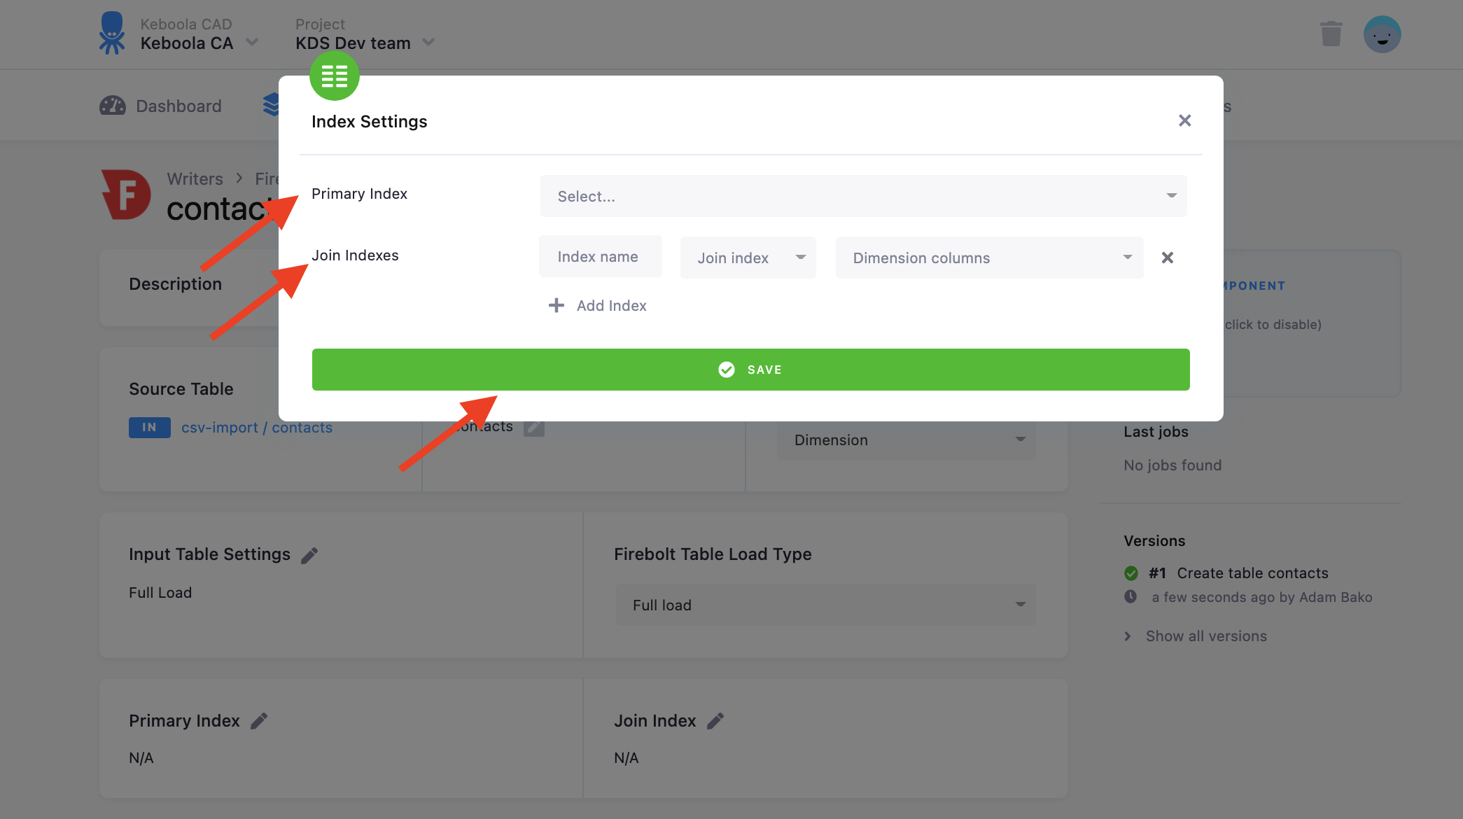This screenshot has height=819, width=1463.
Task: Click the green table icon atop dialog
Action: pyautogui.click(x=334, y=76)
